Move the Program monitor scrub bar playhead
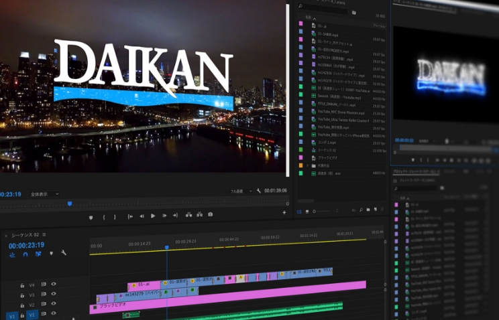The image size is (499, 320). [x=70, y=204]
